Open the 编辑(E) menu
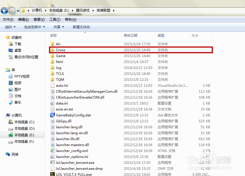The width and height of the screenshot is (245, 176). click(x=23, y=19)
